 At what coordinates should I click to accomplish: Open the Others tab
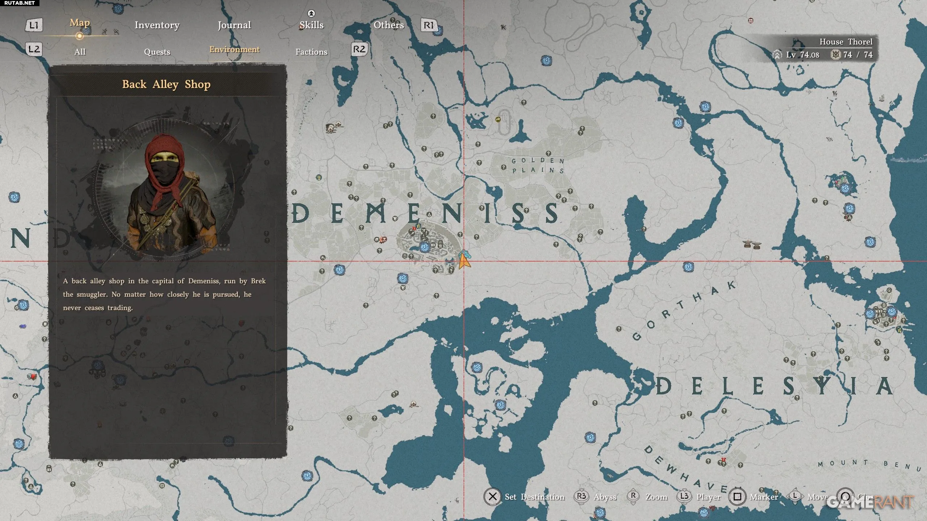(389, 25)
